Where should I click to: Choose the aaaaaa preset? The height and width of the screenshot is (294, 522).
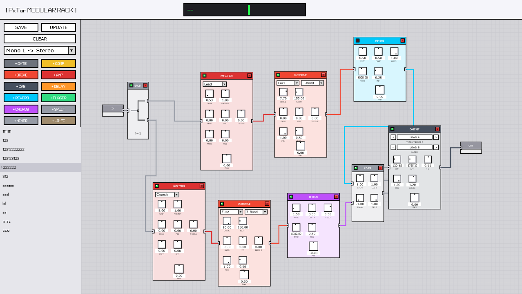[40, 186]
